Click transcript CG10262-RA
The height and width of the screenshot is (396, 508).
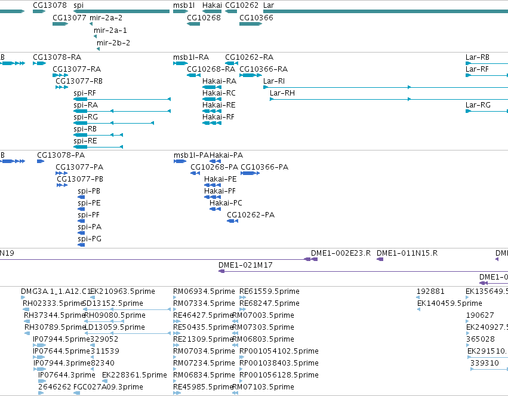point(249,57)
